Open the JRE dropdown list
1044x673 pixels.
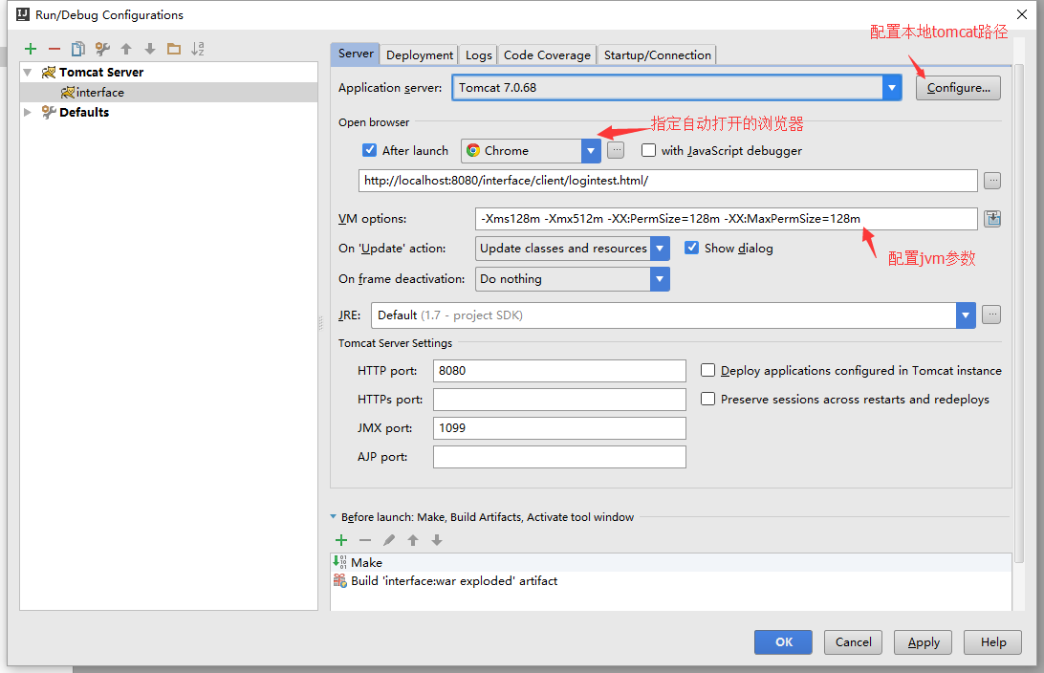click(966, 315)
